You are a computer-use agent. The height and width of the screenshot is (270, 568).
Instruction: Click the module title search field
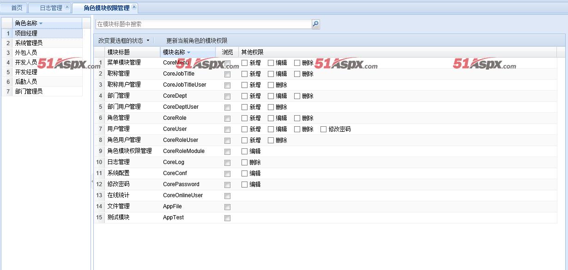(x=203, y=24)
